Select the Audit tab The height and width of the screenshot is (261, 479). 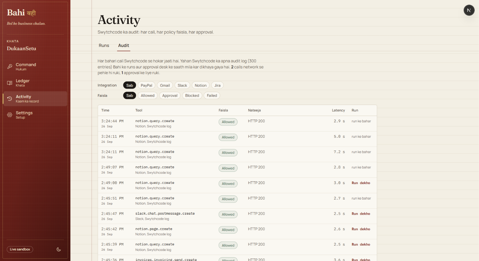tap(124, 45)
